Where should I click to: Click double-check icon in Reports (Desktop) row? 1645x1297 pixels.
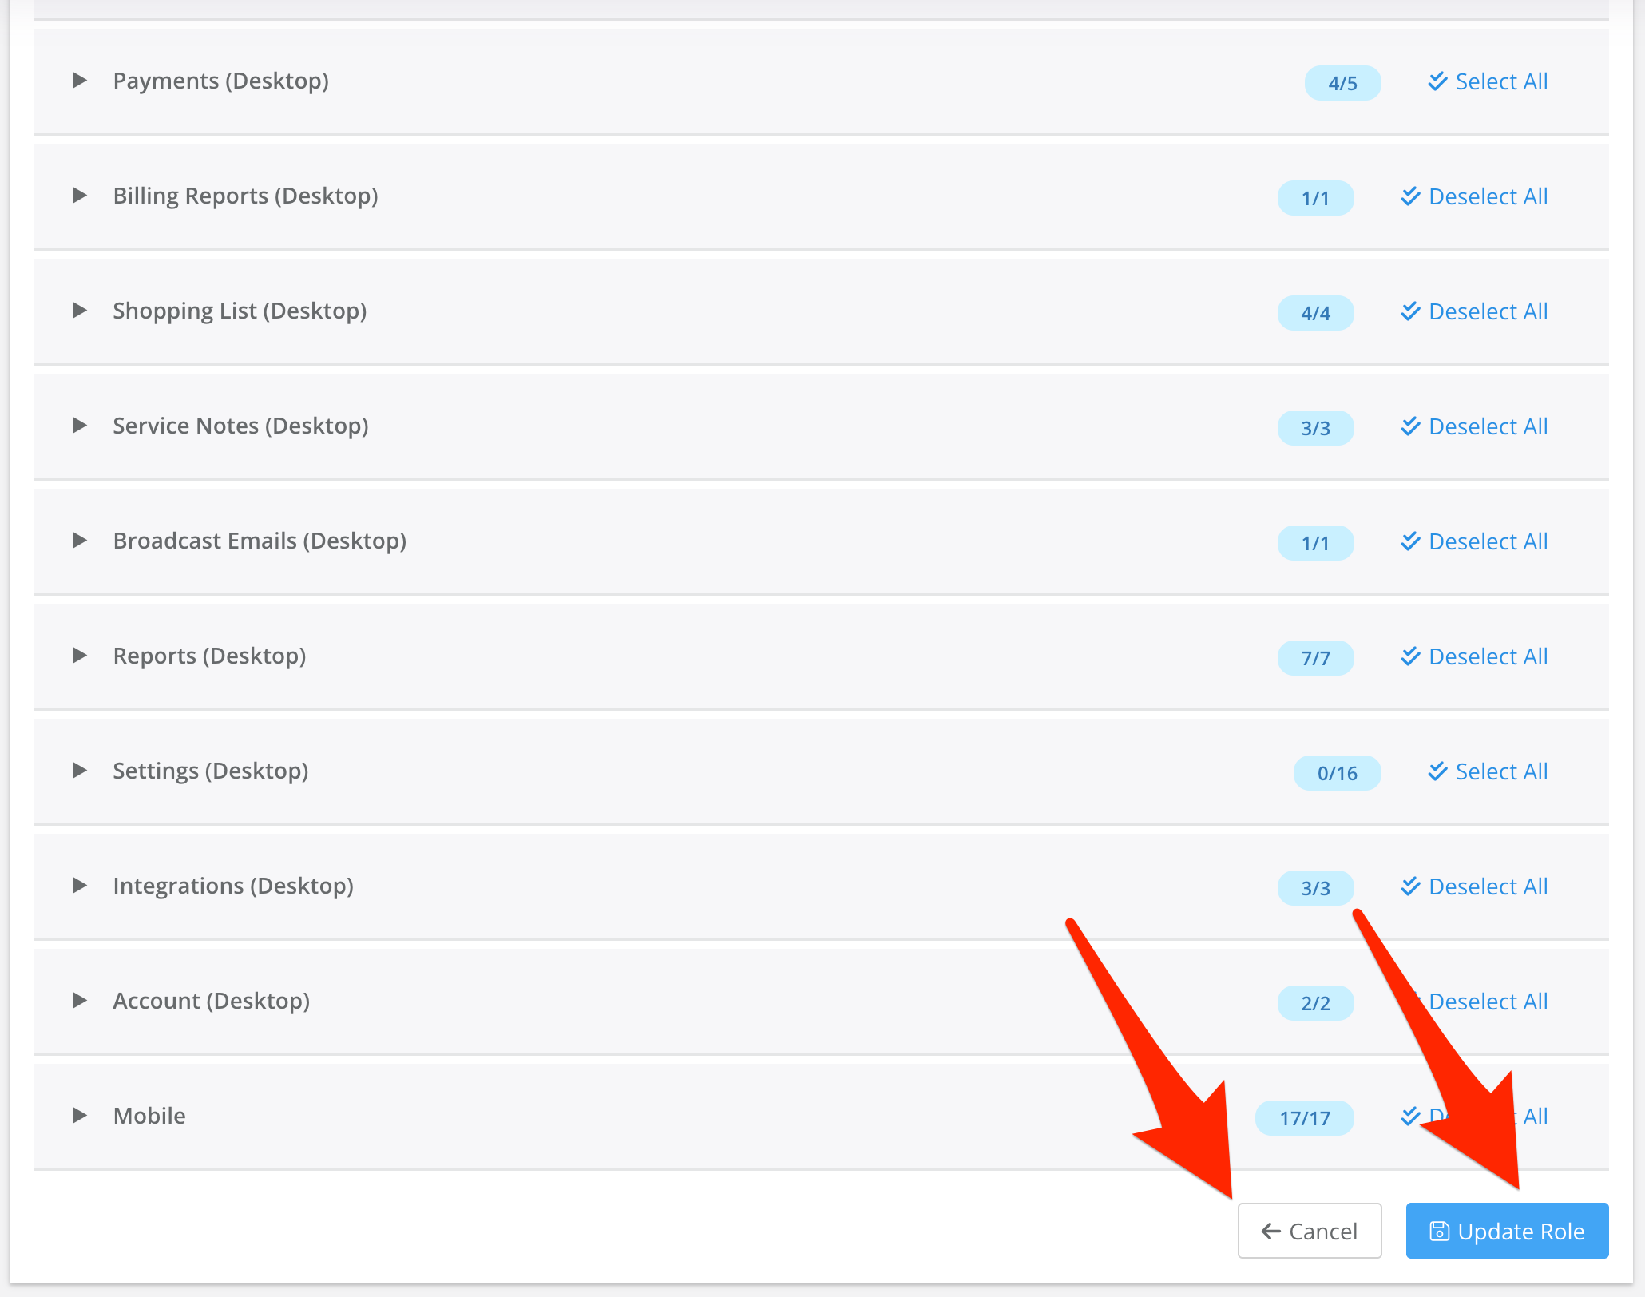click(1411, 656)
